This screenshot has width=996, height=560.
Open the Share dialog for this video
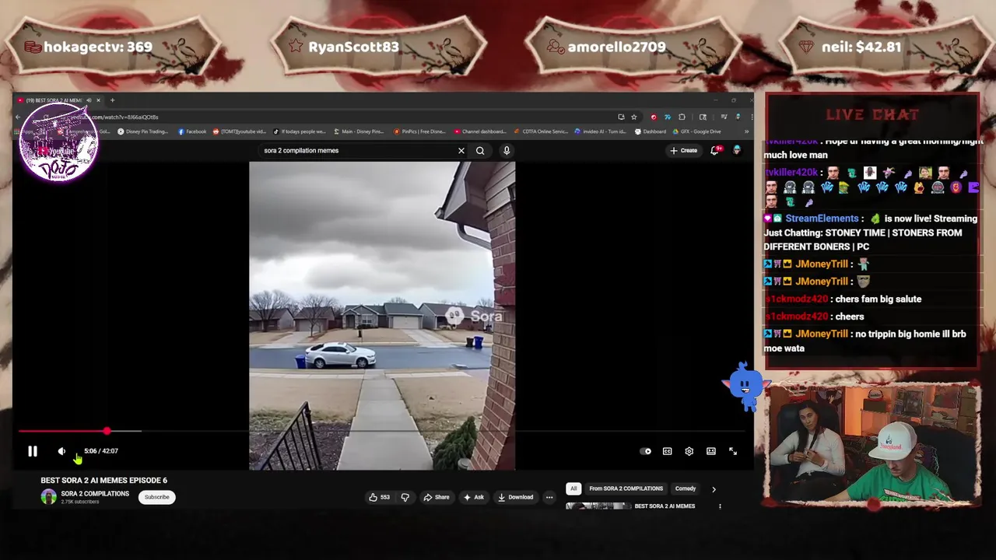[437, 497]
